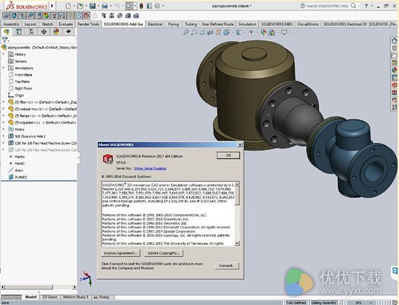
Task: Open the FeatureManager design tree tab
Action: [7, 32]
